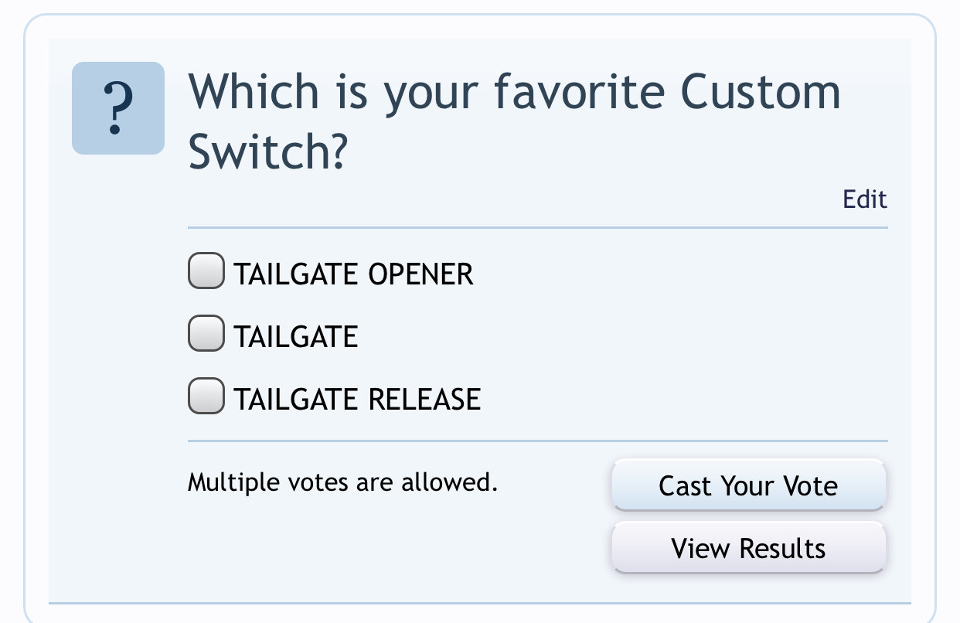The width and height of the screenshot is (960, 623).
Task: Check the TAILGATE OPENER checkbox
Action: tap(206, 271)
